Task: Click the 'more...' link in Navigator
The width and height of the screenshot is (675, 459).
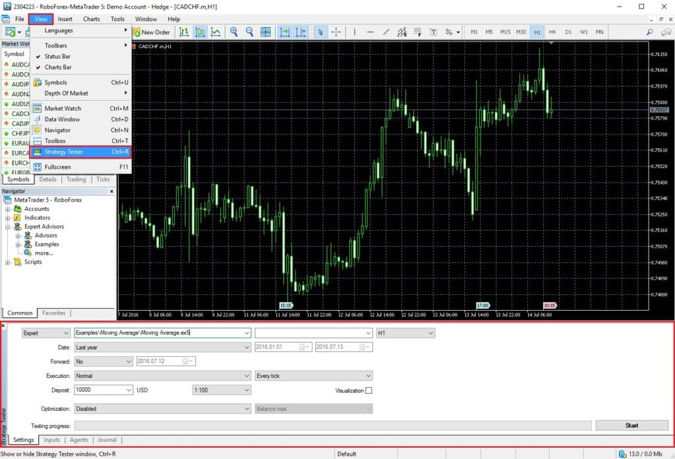Action: tap(44, 254)
